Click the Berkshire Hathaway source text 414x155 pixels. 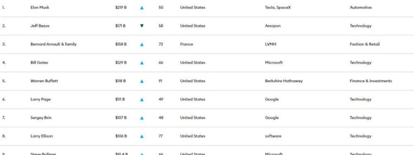point(284,81)
